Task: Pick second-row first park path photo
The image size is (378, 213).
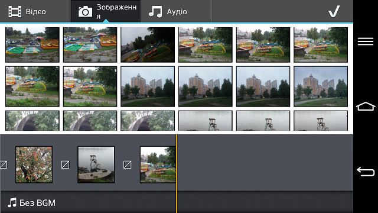Action: pyautogui.click(x=32, y=86)
